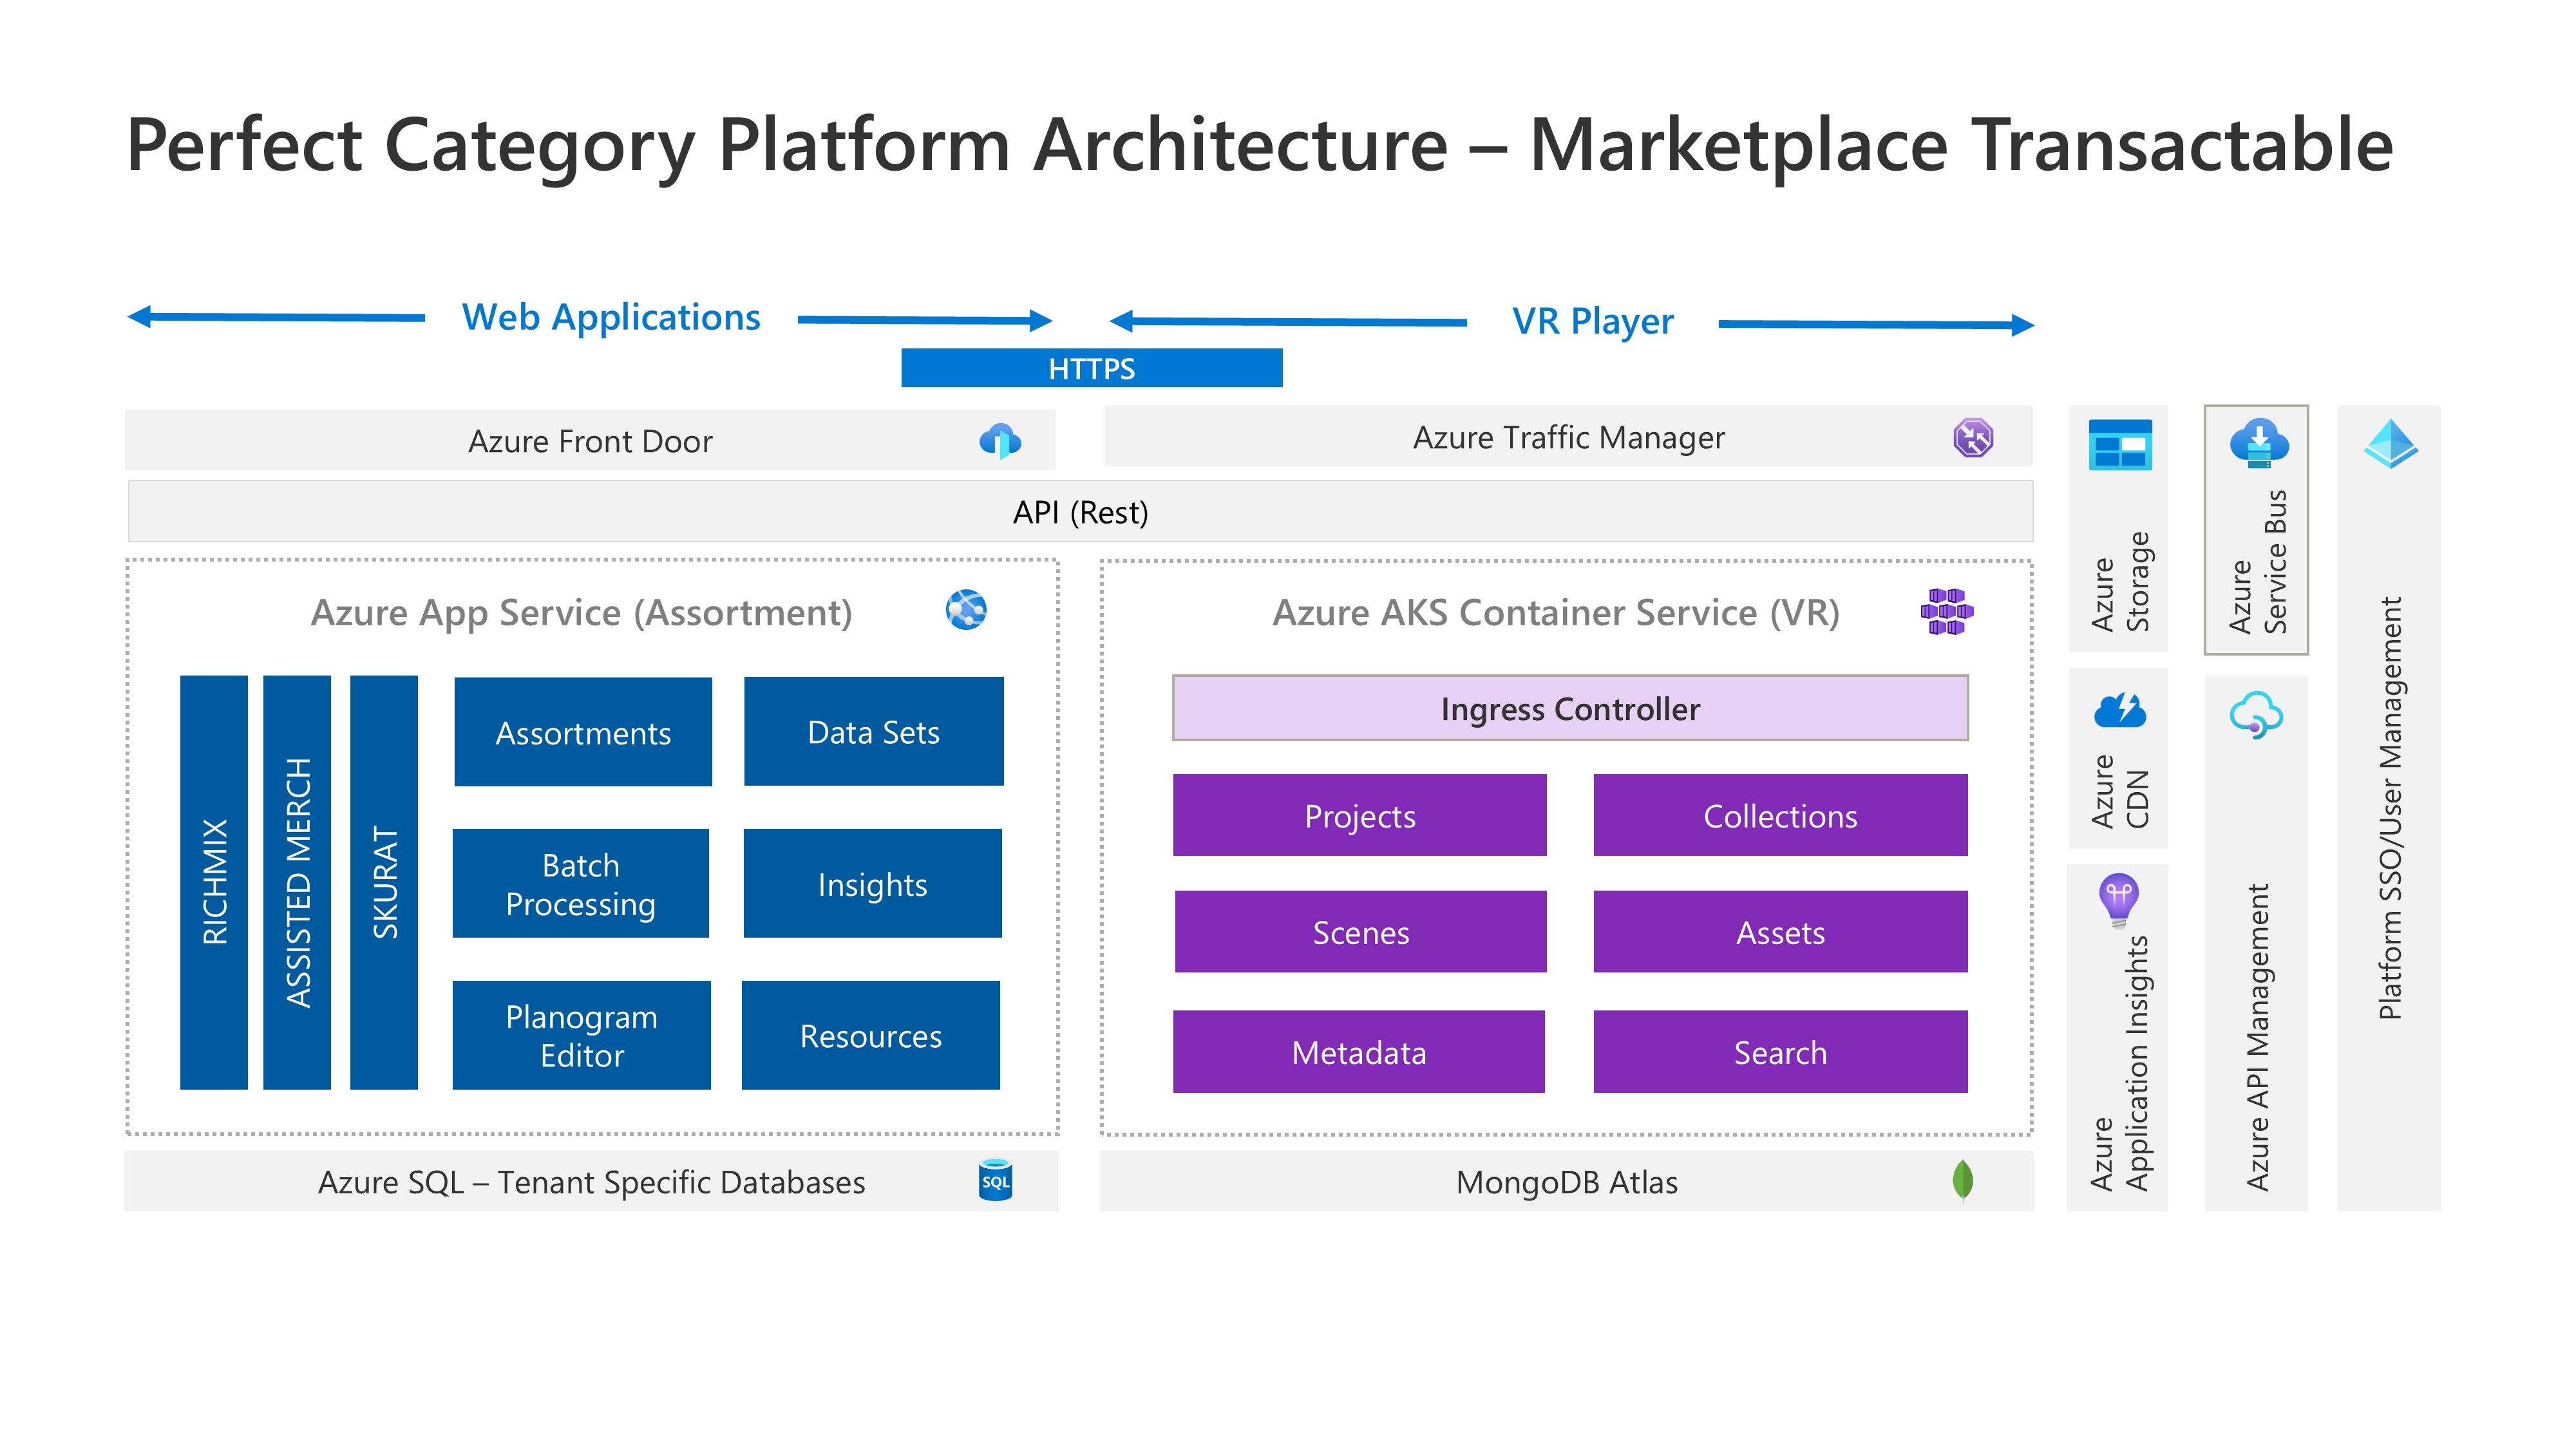Click the Ingress Controller box
Screen dimensions: 2576x1449
coord(1569,708)
